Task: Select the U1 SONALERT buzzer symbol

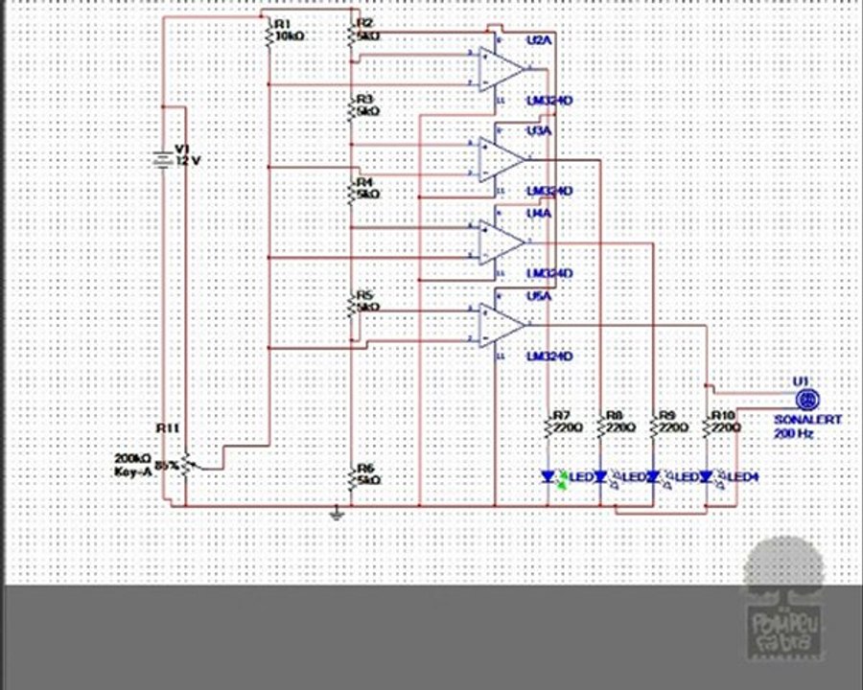Action: [x=808, y=399]
